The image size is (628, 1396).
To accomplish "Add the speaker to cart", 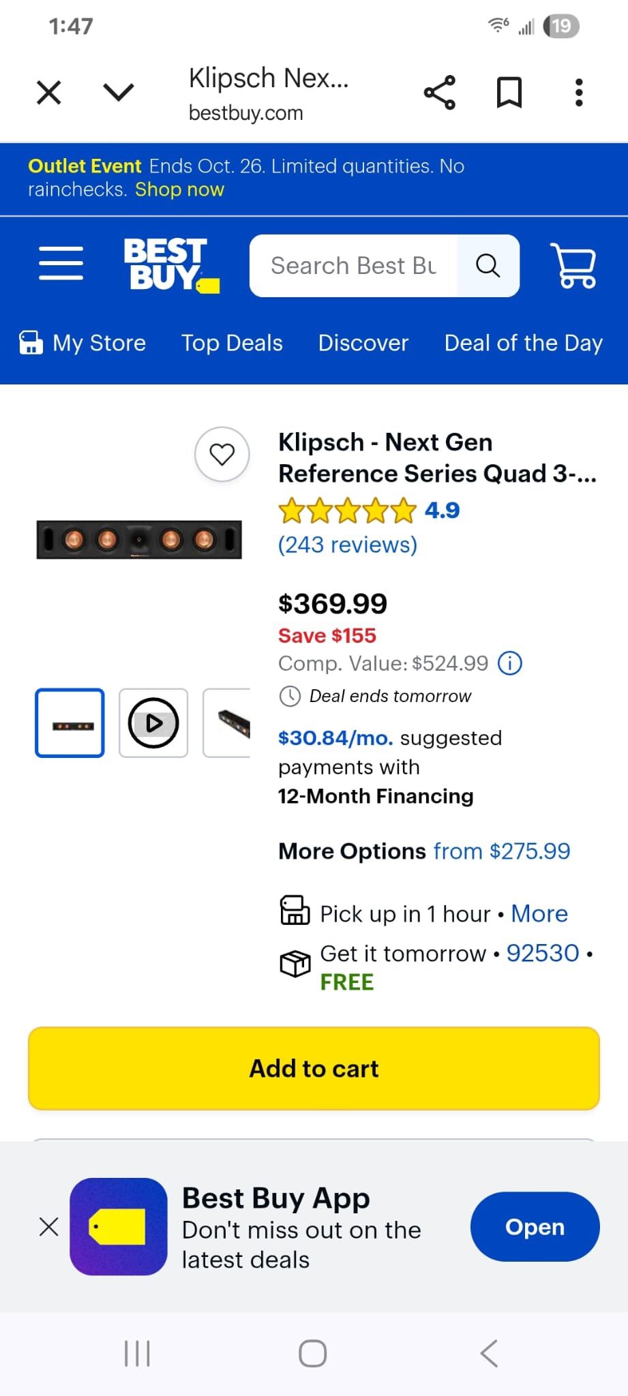I will click(x=314, y=1068).
